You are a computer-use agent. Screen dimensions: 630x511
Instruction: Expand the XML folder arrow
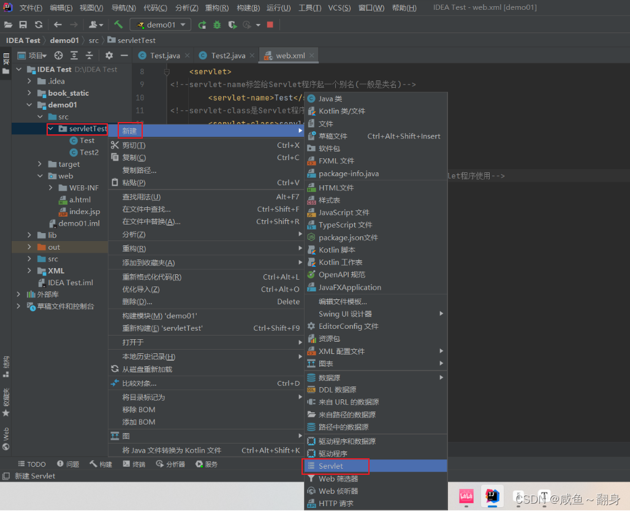pyautogui.click(x=29, y=271)
